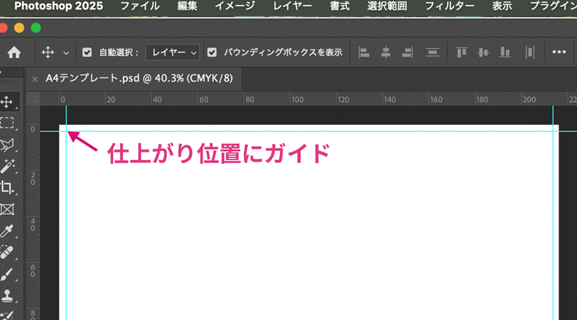Click the Home icon in options bar

pos(14,52)
